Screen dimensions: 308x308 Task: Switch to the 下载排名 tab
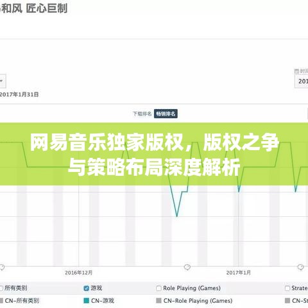pos(142,114)
